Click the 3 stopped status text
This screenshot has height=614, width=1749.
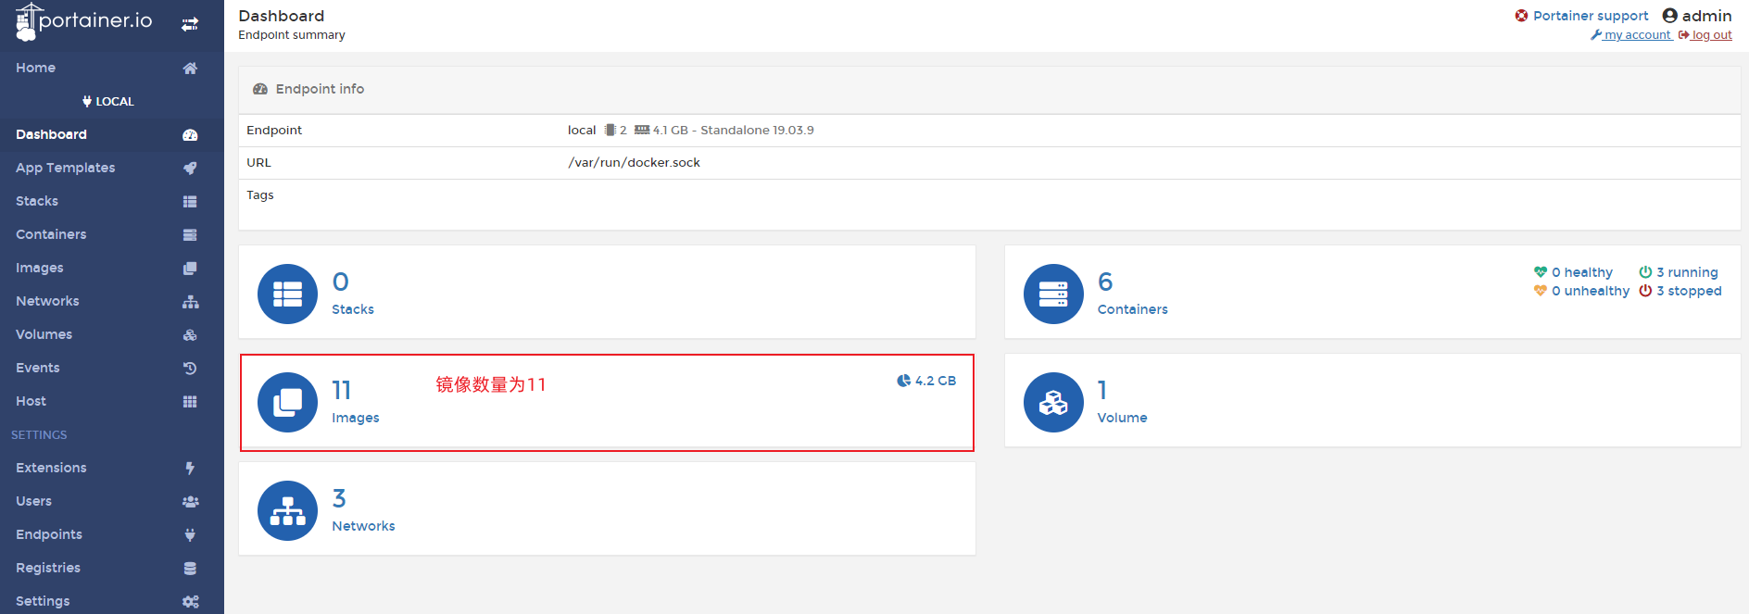tap(1689, 291)
